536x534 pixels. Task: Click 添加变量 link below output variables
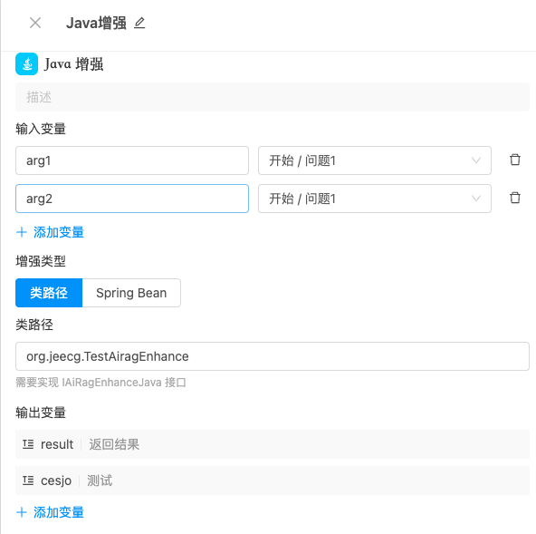coord(59,512)
